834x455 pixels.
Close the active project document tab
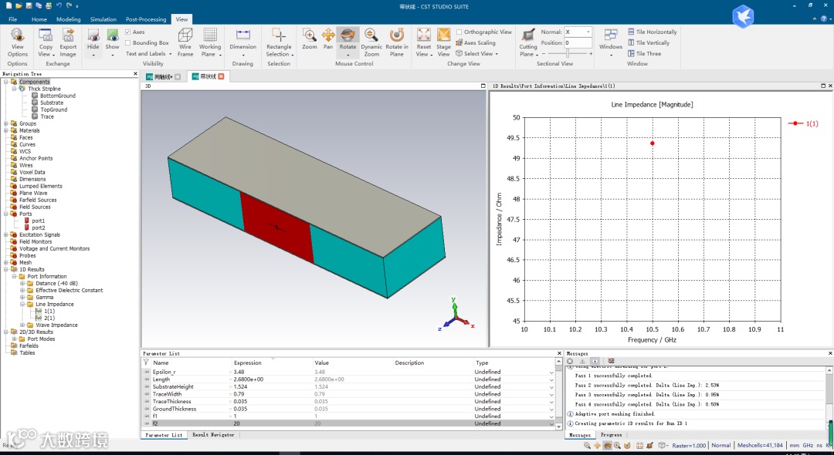[222, 76]
